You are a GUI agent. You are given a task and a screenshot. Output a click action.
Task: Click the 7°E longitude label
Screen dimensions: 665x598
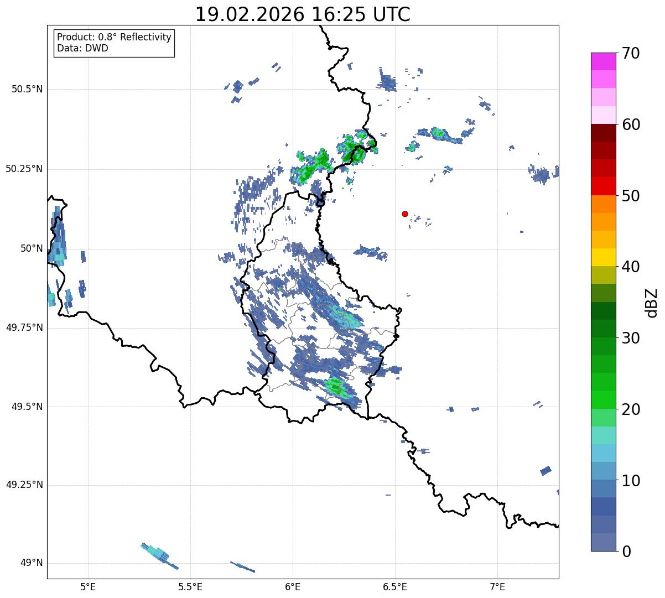[x=497, y=586]
